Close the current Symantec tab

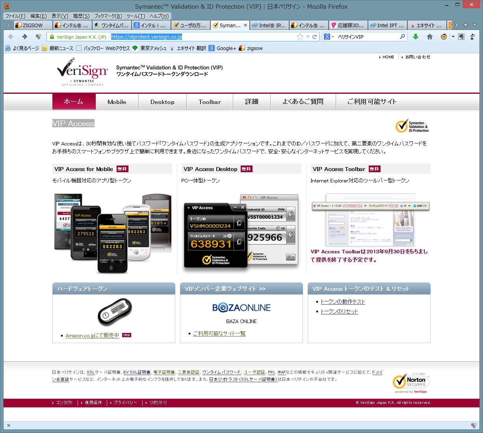pos(245,25)
